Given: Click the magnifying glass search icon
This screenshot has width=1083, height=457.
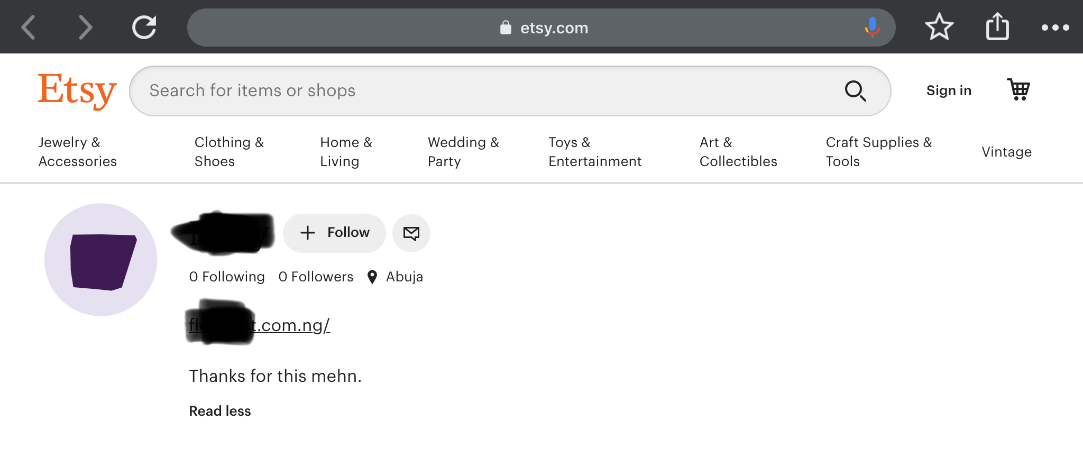Looking at the screenshot, I should pos(855,91).
